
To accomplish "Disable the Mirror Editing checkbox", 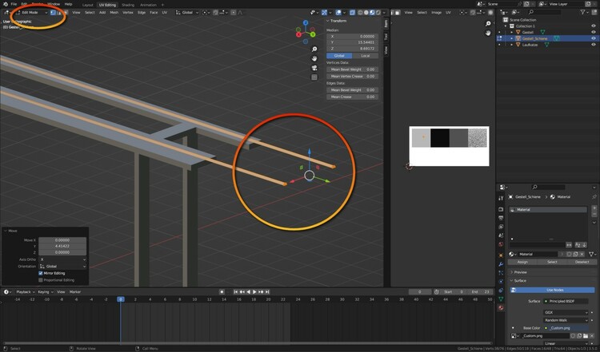I will (x=42, y=273).
